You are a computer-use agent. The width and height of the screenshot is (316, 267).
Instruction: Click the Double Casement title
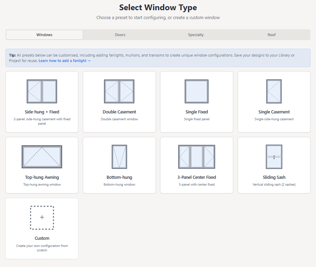coord(119,112)
